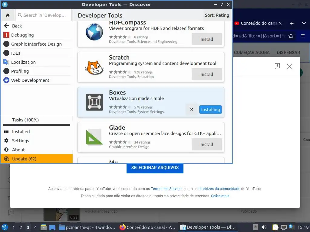
Task: Click the back arrow icon in sidebar
Action: click(x=6, y=26)
